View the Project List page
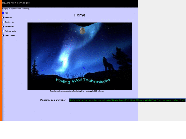Screen dimensions: 186x139 pyautogui.click(x=10, y=27)
